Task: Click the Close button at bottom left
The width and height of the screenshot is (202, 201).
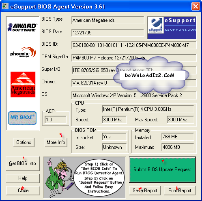Action: click(x=23, y=190)
